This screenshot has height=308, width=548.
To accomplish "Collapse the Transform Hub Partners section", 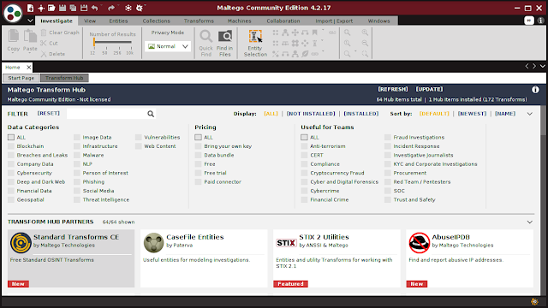I will coord(530,222).
